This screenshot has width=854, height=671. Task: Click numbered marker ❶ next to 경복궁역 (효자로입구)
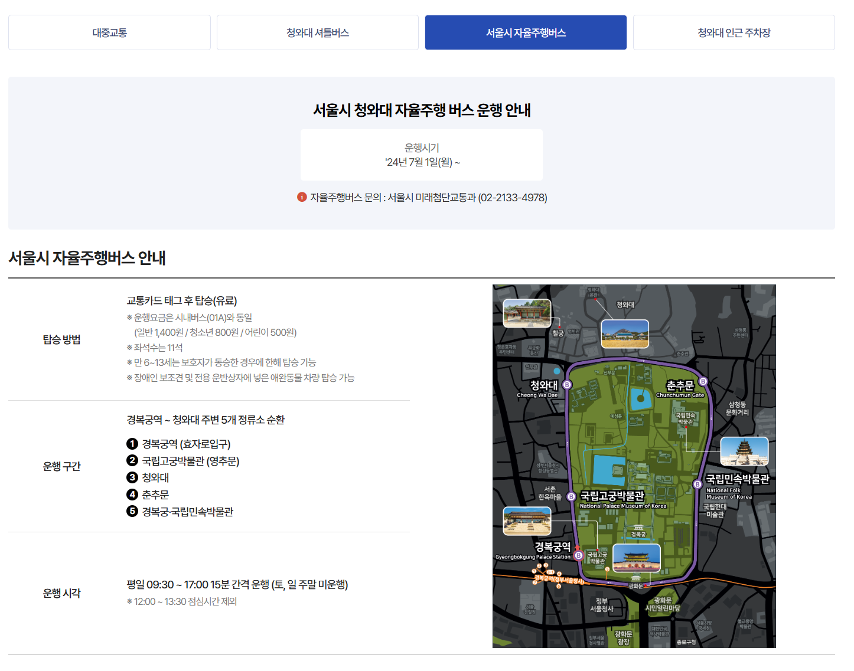point(131,443)
